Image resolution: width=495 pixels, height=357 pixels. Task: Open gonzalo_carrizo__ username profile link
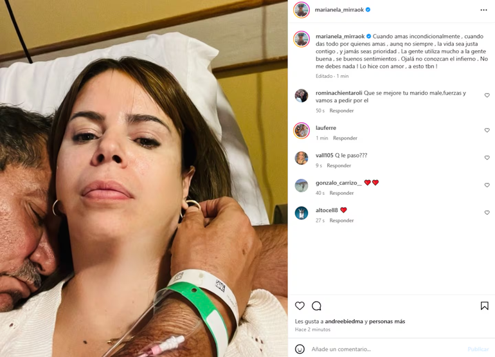click(338, 183)
